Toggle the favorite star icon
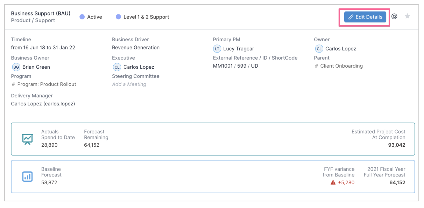 [407, 16]
